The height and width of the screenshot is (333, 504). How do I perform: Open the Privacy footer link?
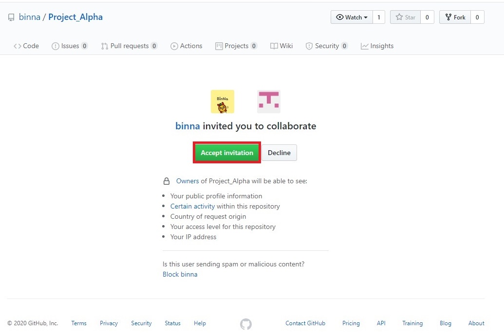pyautogui.click(x=109, y=323)
